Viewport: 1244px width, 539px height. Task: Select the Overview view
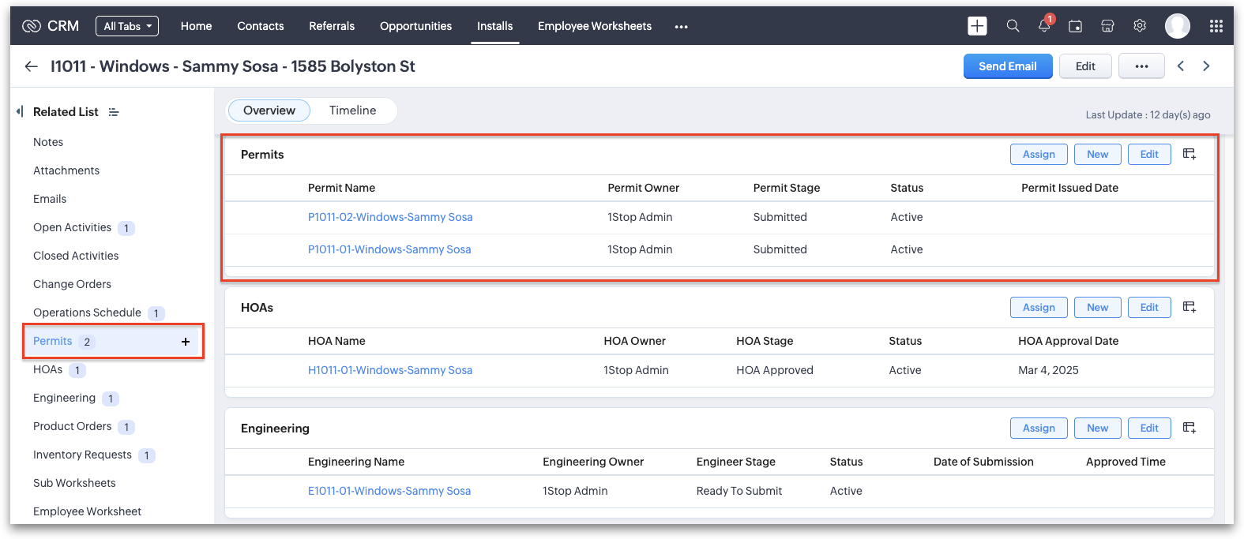pyautogui.click(x=269, y=110)
